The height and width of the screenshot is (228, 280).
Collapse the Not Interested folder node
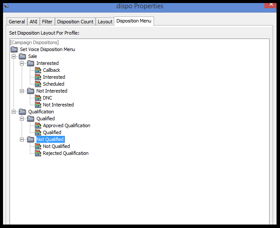click(x=22, y=91)
